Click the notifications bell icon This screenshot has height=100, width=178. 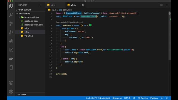[x=167, y=98]
